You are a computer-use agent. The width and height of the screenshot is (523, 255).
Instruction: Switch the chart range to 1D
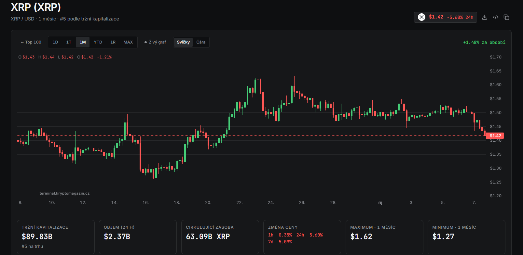click(x=55, y=42)
